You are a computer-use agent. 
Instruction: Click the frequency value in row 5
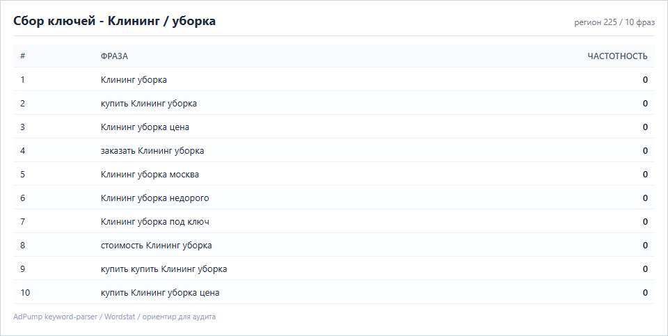pyautogui.click(x=645, y=174)
